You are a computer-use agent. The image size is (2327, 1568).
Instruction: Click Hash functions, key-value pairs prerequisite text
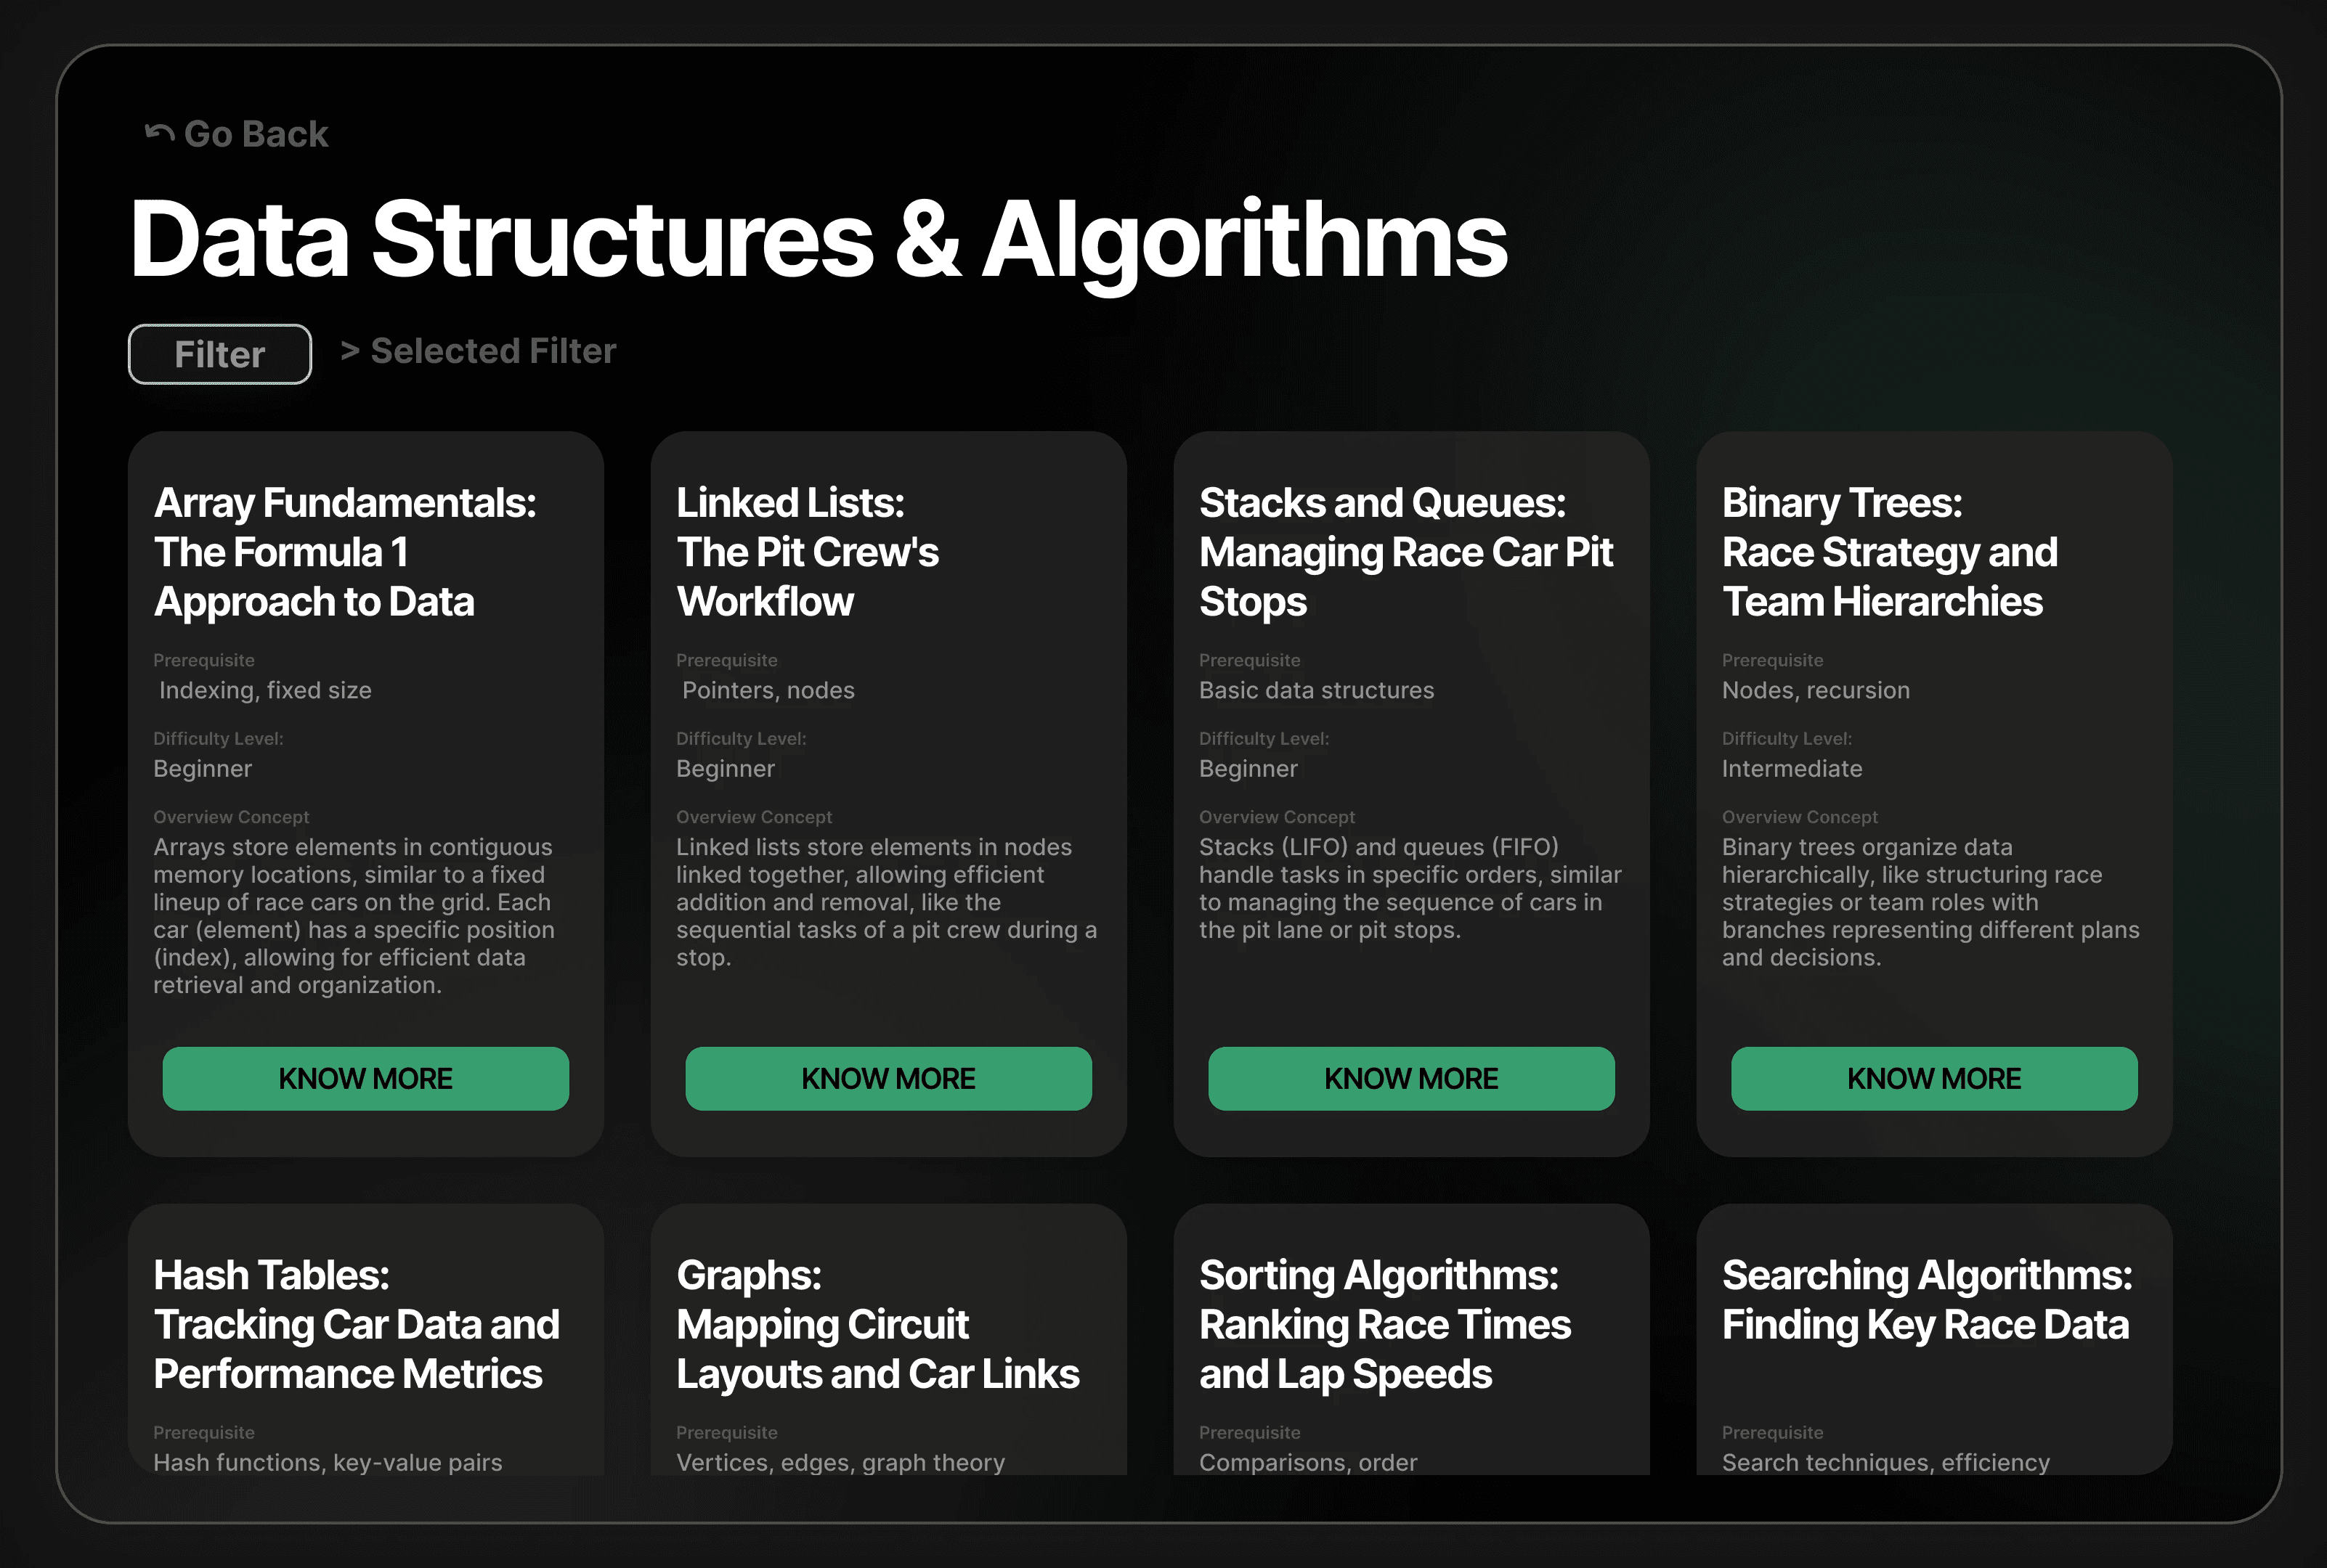pyautogui.click(x=327, y=1462)
